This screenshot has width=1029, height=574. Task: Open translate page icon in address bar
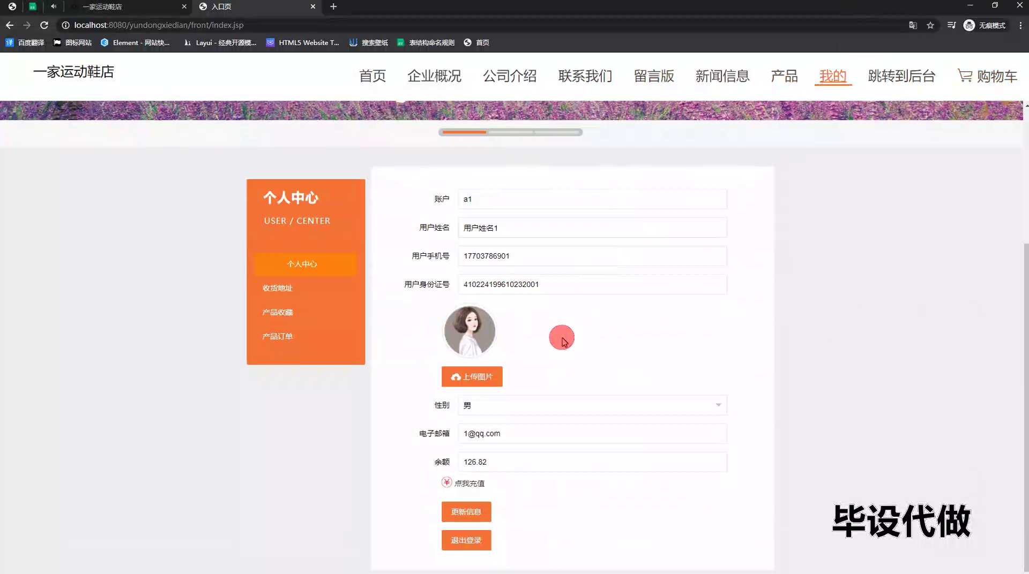click(913, 25)
